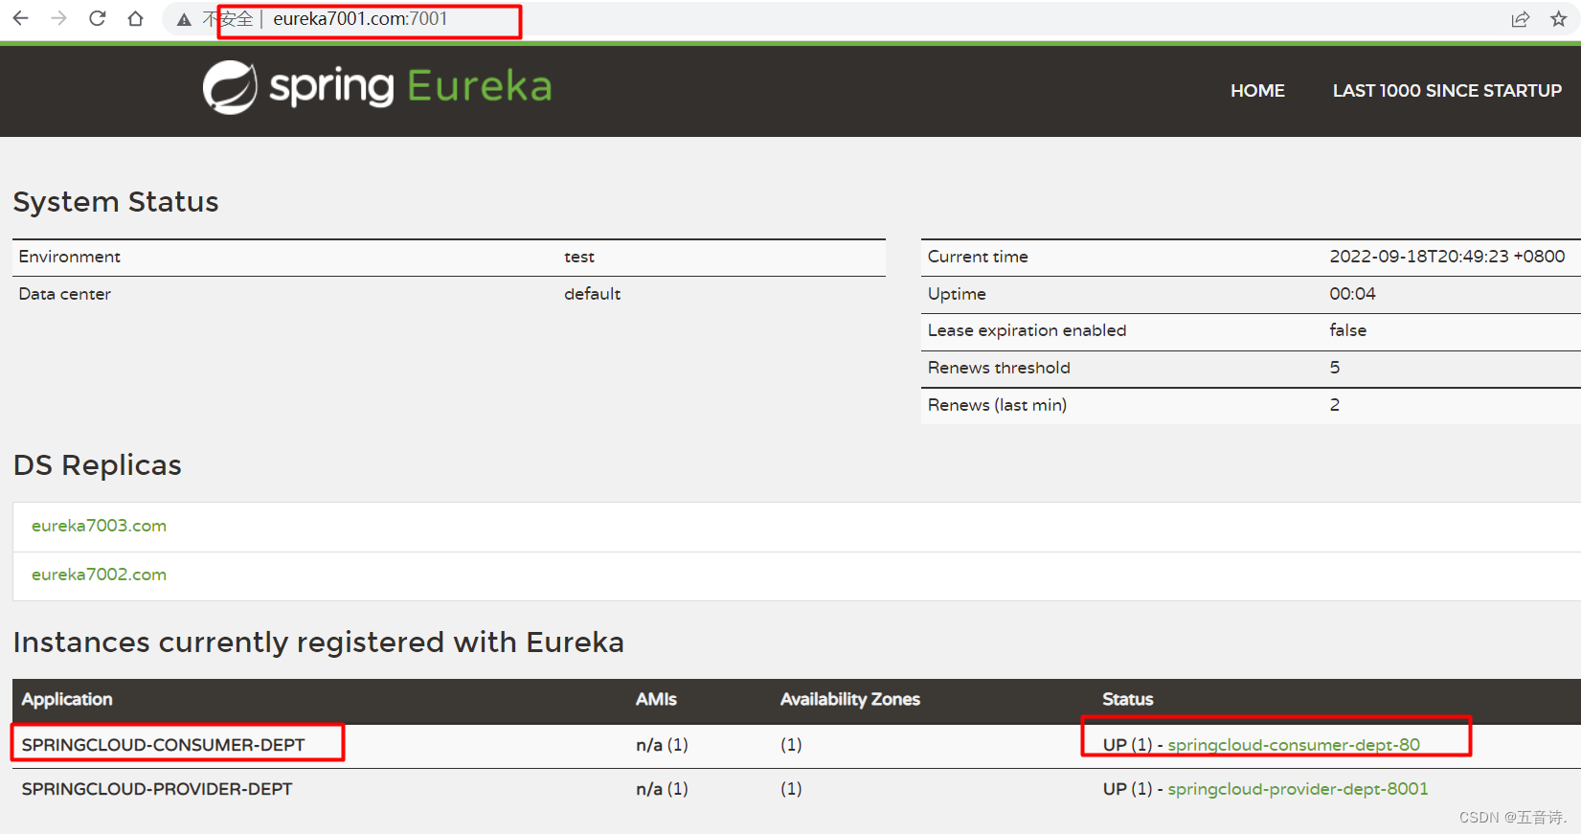The image size is (1581, 834).
Task: Click the Availability Zones column header
Action: pos(850,700)
